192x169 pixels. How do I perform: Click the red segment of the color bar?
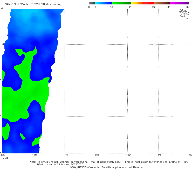149,3
